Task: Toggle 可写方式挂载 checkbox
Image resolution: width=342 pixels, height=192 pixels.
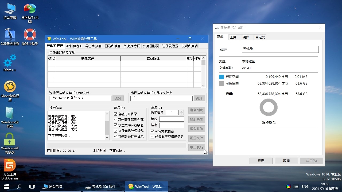Action: click(153, 131)
